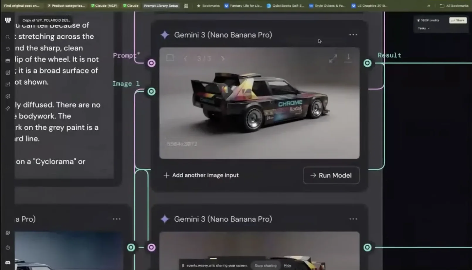Click the green Image 1 input port

click(151, 91)
